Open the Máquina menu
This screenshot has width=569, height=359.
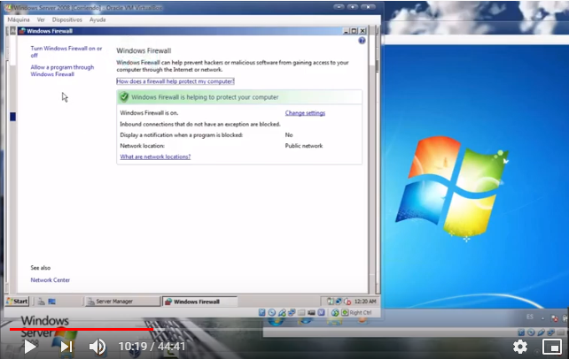19,19
